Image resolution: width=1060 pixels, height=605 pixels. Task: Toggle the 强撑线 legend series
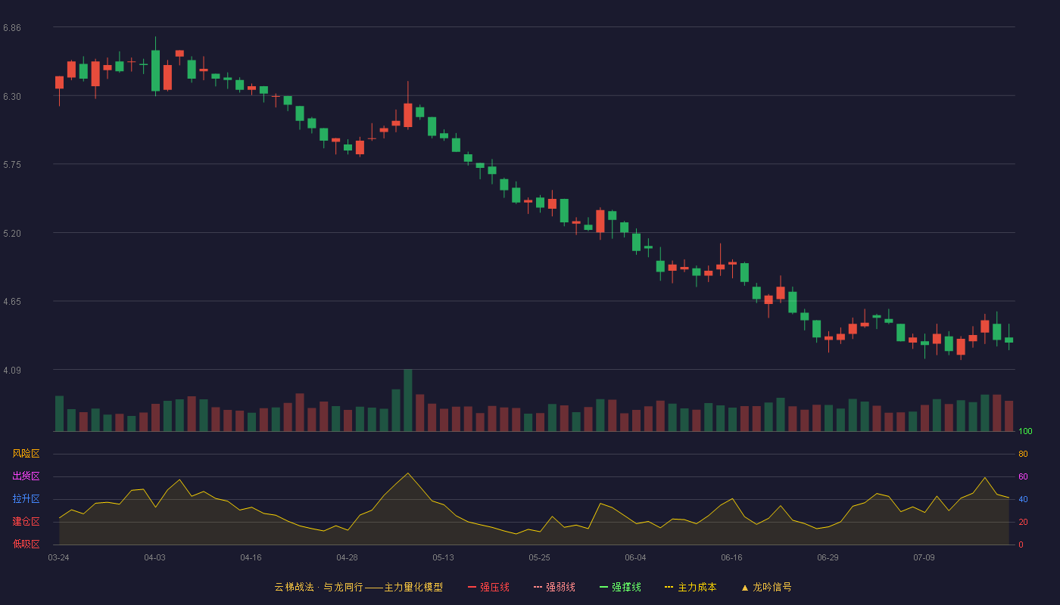click(x=620, y=587)
